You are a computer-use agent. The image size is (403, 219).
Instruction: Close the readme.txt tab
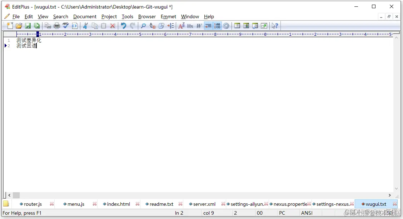(x=180, y=204)
